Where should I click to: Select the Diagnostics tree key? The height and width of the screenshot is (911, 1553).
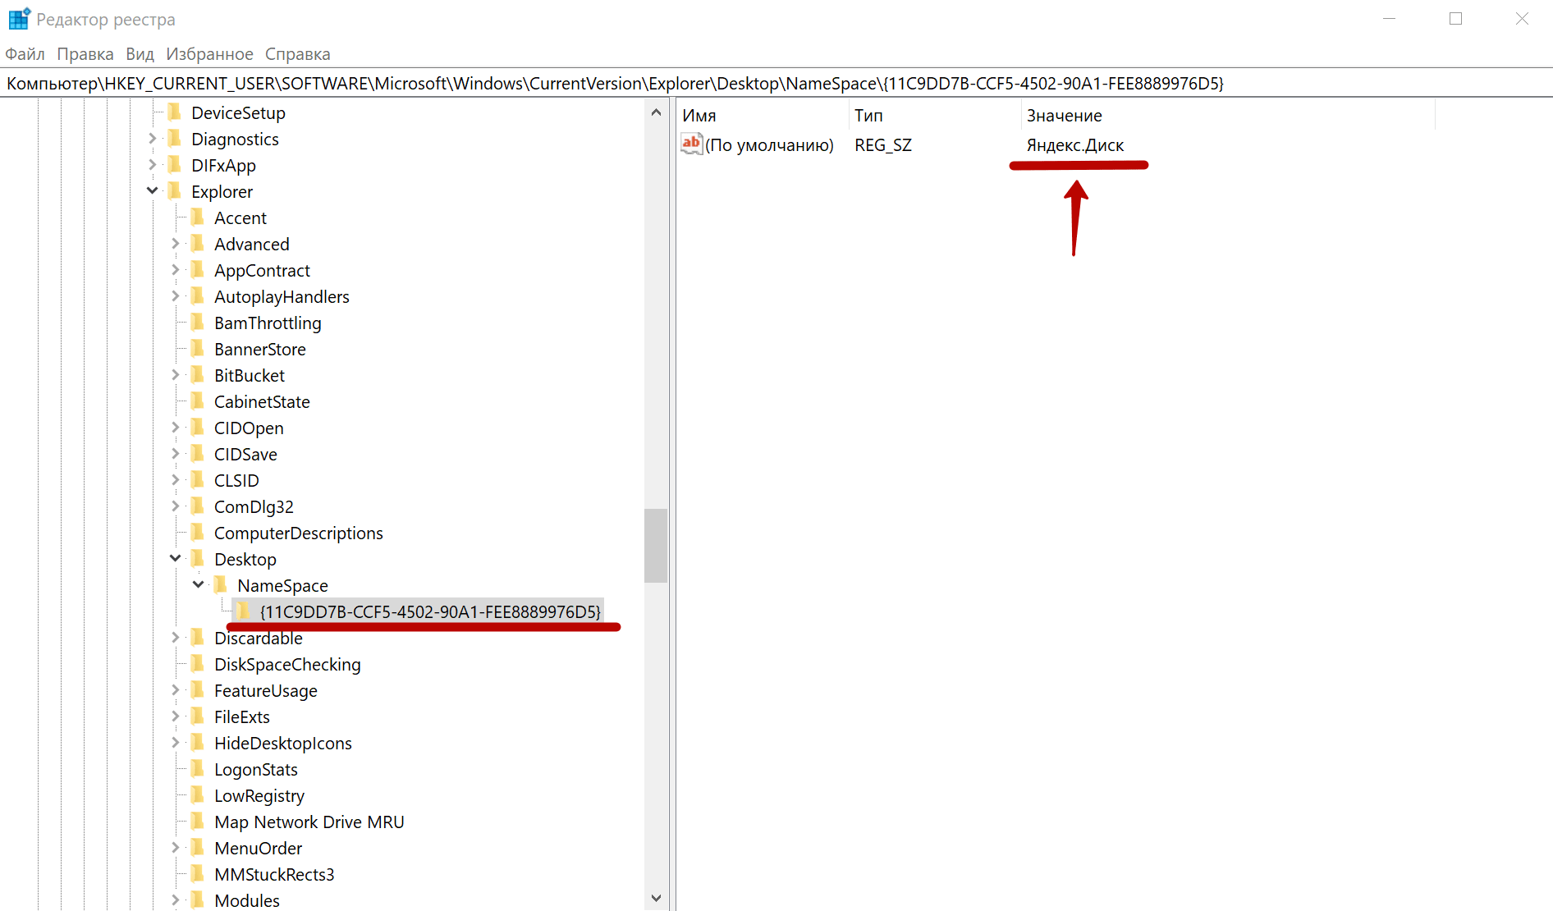pyautogui.click(x=235, y=140)
